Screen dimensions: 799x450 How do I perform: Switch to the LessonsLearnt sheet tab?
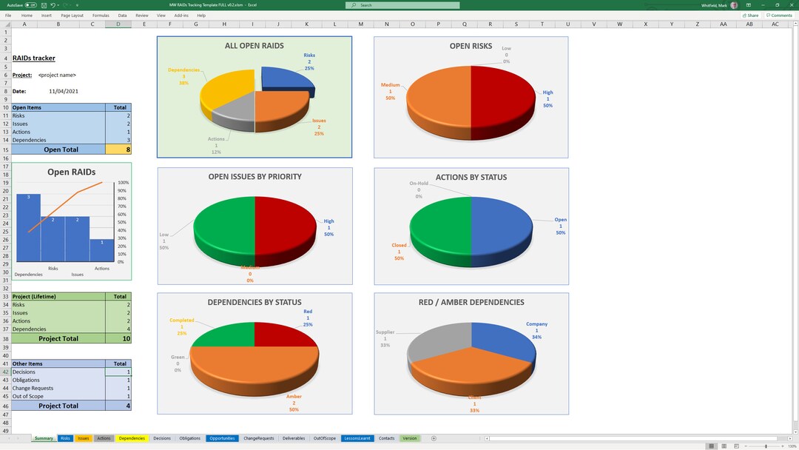point(358,438)
